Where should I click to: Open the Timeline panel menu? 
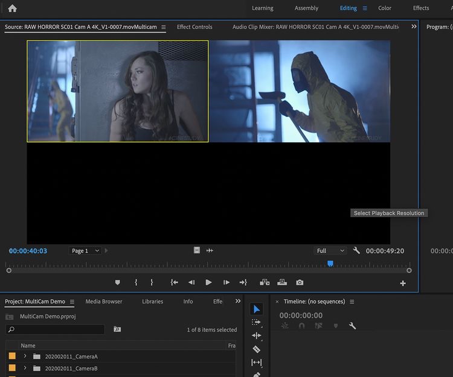pyautogui.click(x=352, y=302)
